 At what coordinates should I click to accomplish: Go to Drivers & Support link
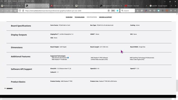[x=105, y=17]
